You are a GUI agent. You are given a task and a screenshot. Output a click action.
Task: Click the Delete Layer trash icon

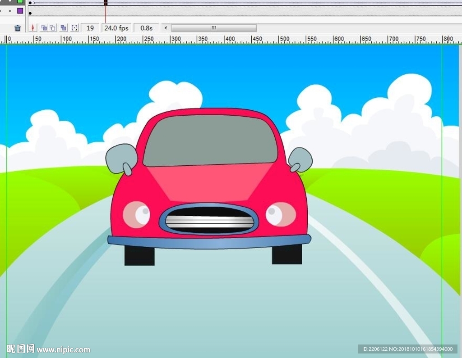tap(18, 28)
